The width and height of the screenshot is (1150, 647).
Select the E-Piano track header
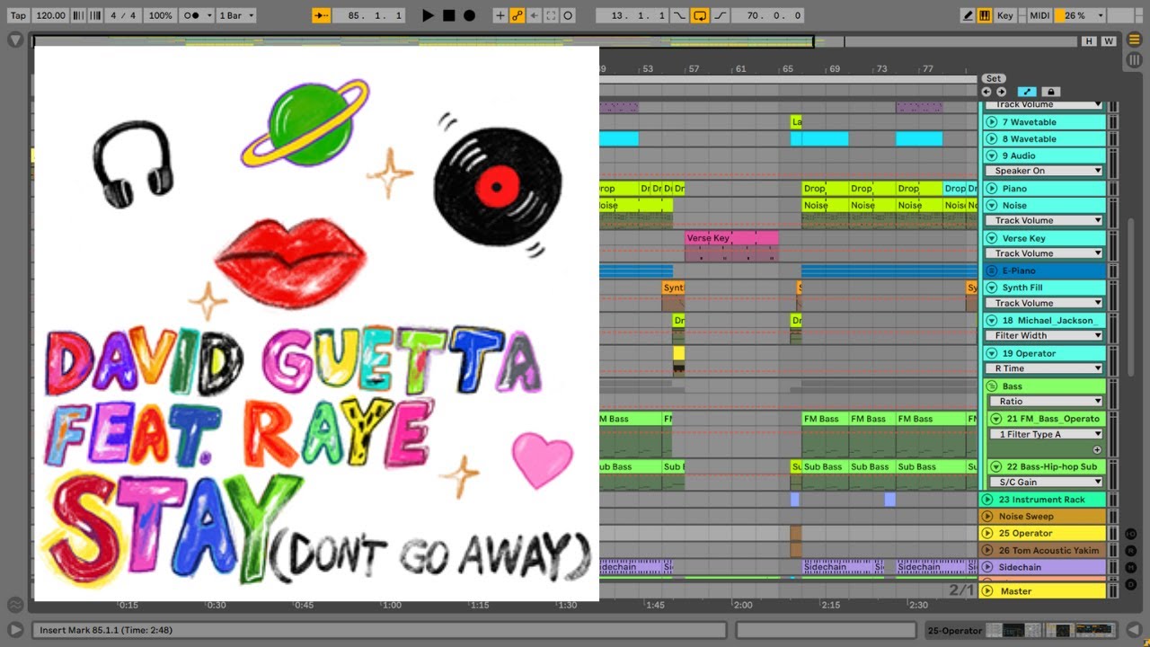point(1045,270)
